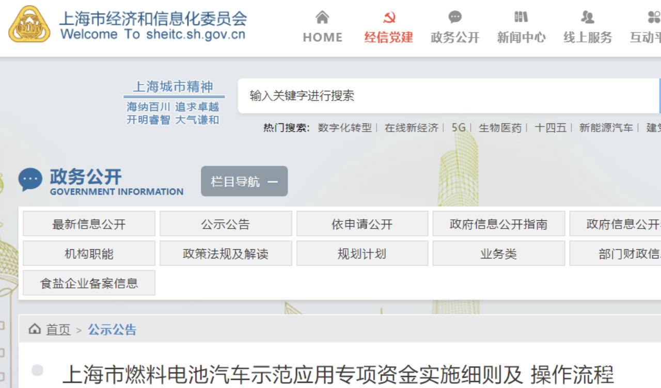Select the 依申请公开 category
Image resolution: width=661 pixels, height=388 pixels.
(x=362, y=224)
